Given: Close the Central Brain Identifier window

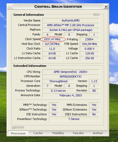Looking at the screenshot, I should coord(106,7).
